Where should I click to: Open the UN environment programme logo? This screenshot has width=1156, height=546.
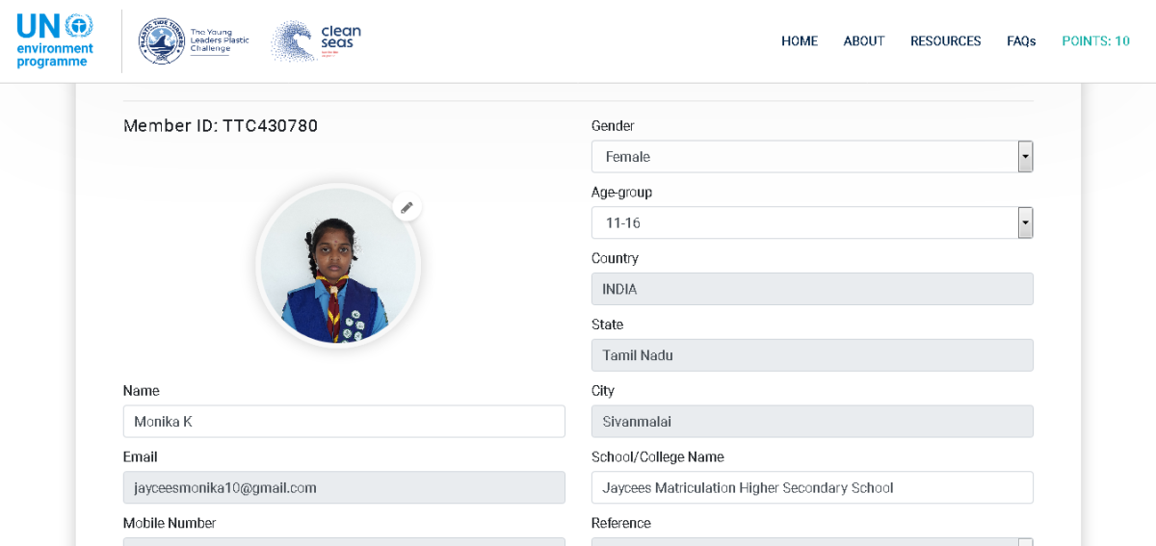pos(55,41)
